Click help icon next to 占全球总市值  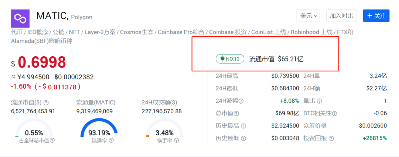[52, 140]
